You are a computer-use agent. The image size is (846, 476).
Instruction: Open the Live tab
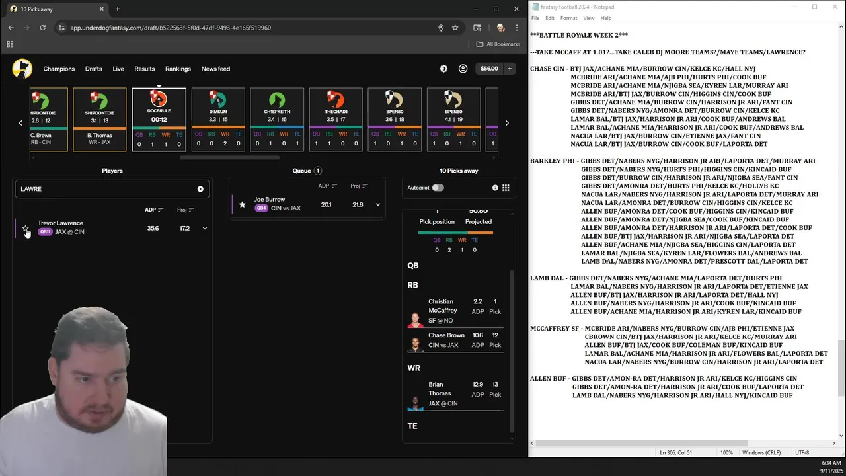[118, 69]
